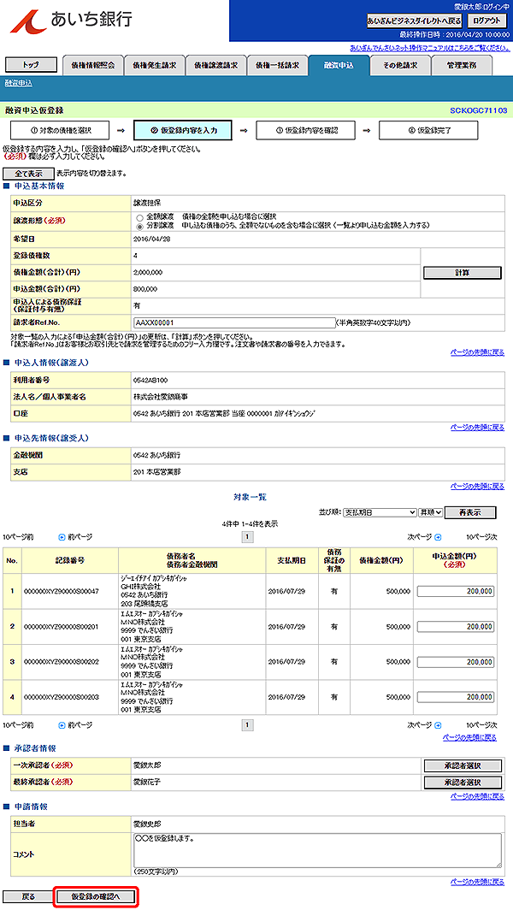
Task: Open the 債権発生請求 tab
Action: click(154, 66)
